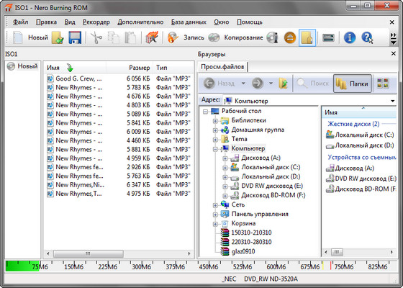Click the Open compilation folder icon
The height and width of the screenshot is (288, 403).
[x=58, y=37]
